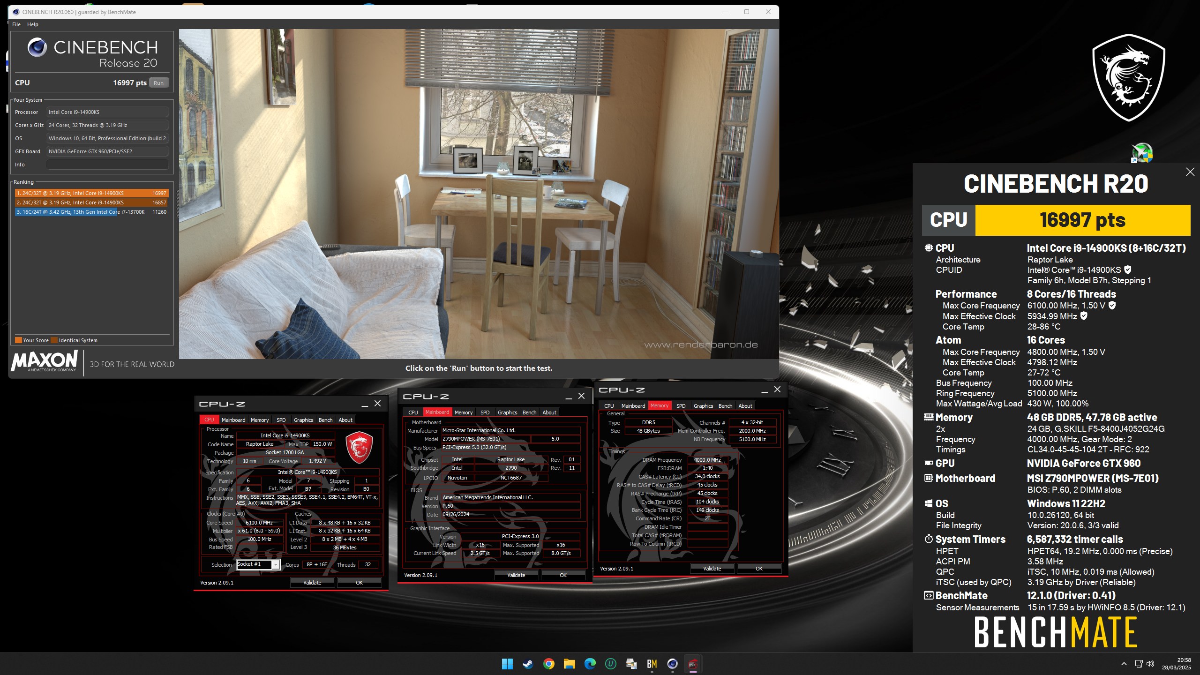Screen dimensions: 1200x675
Task: Click OK in the CPU-tab CPU-Z window
Action: [x=359, y=583]
